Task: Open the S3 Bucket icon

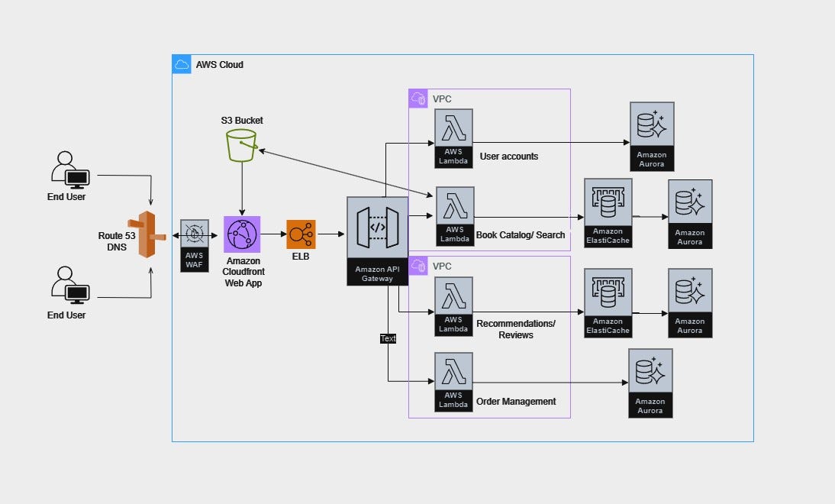Action: (x=241, y=144)
